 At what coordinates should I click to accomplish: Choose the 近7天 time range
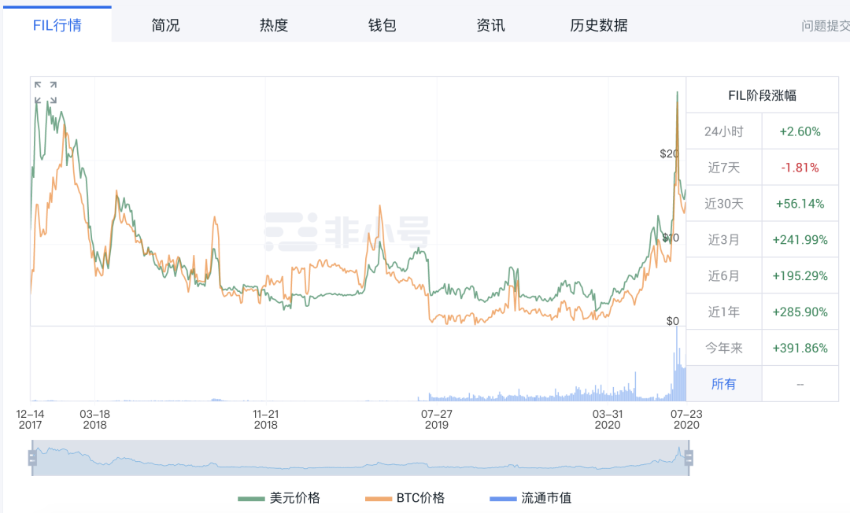pyautogui.click(x=723, y=168)
